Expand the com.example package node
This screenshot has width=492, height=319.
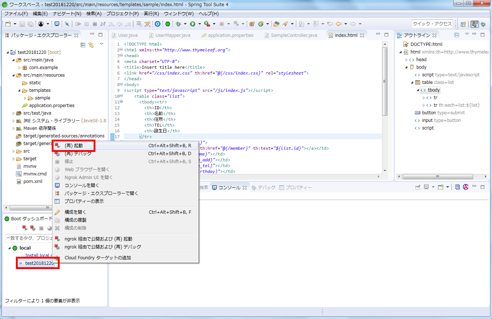19,68
